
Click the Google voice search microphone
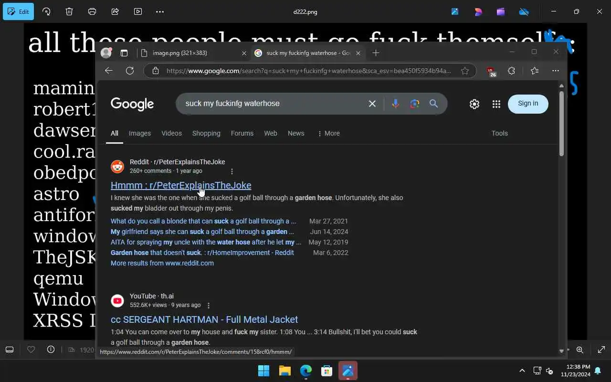(x=395, y=104)
